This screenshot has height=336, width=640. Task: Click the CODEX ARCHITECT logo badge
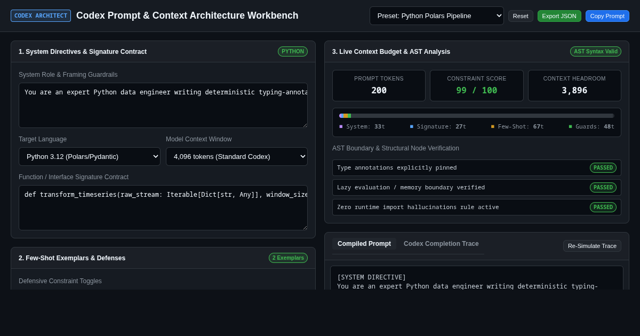coord(41,15)
